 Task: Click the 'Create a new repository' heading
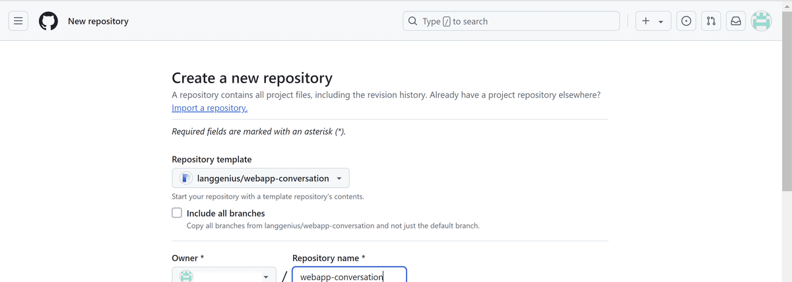pos(252,79)
